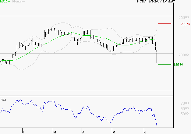
Task: Click the 250.00 price axis label
Action: click(184, 18)
